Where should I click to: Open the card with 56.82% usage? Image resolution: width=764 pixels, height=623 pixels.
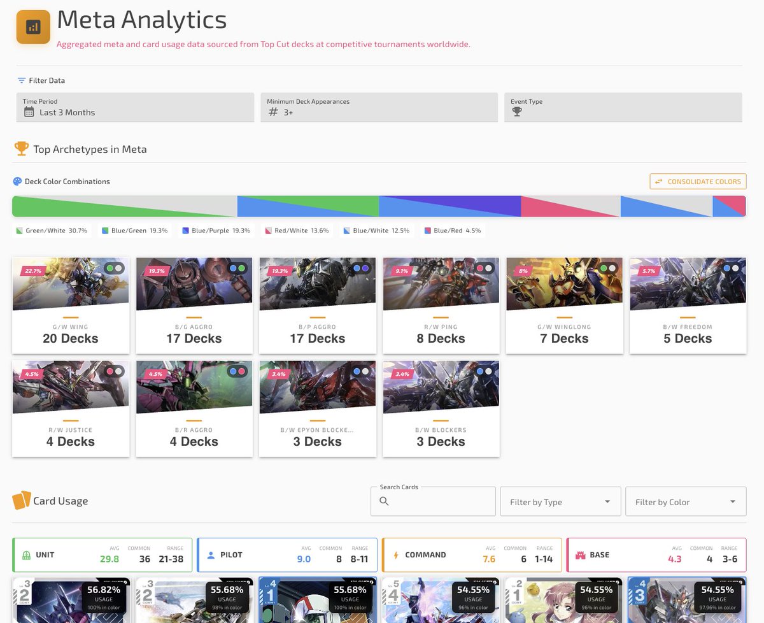click(71, 600)
